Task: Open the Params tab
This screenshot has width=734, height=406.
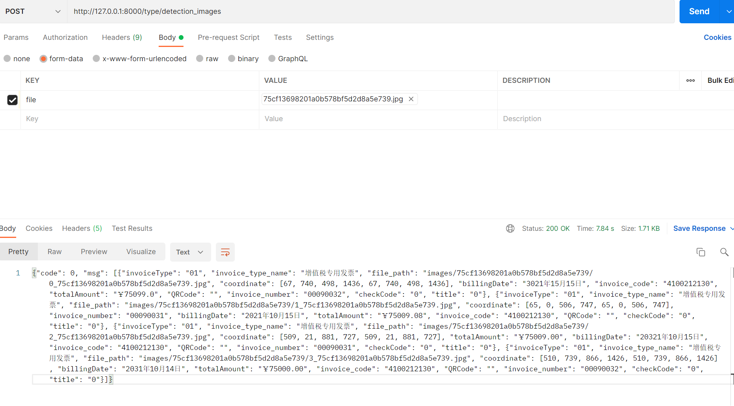Action: pyautogui.click(x=16, y=37)
